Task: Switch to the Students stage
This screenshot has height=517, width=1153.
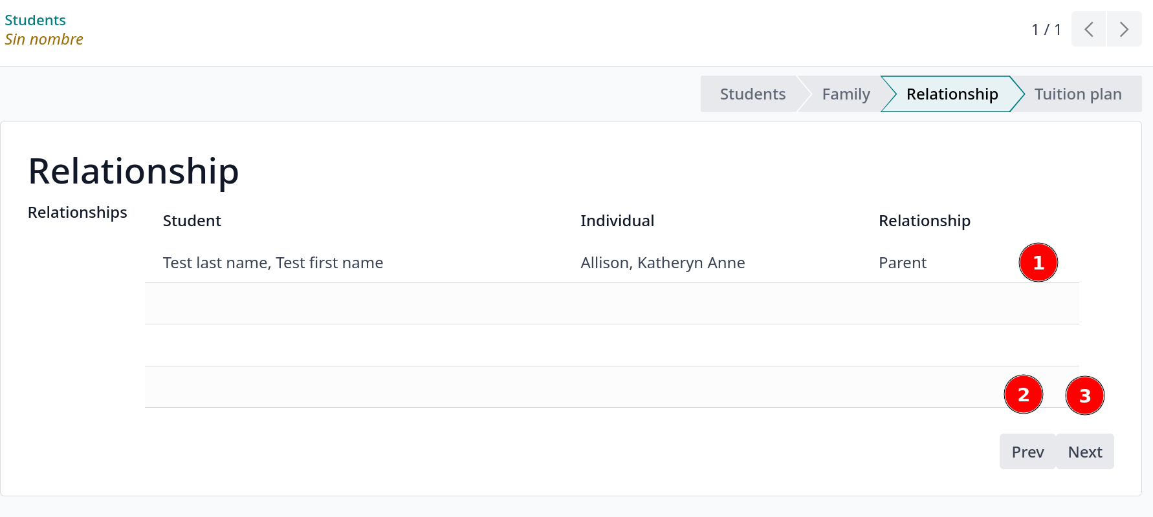Action: [x=752, y=94]
